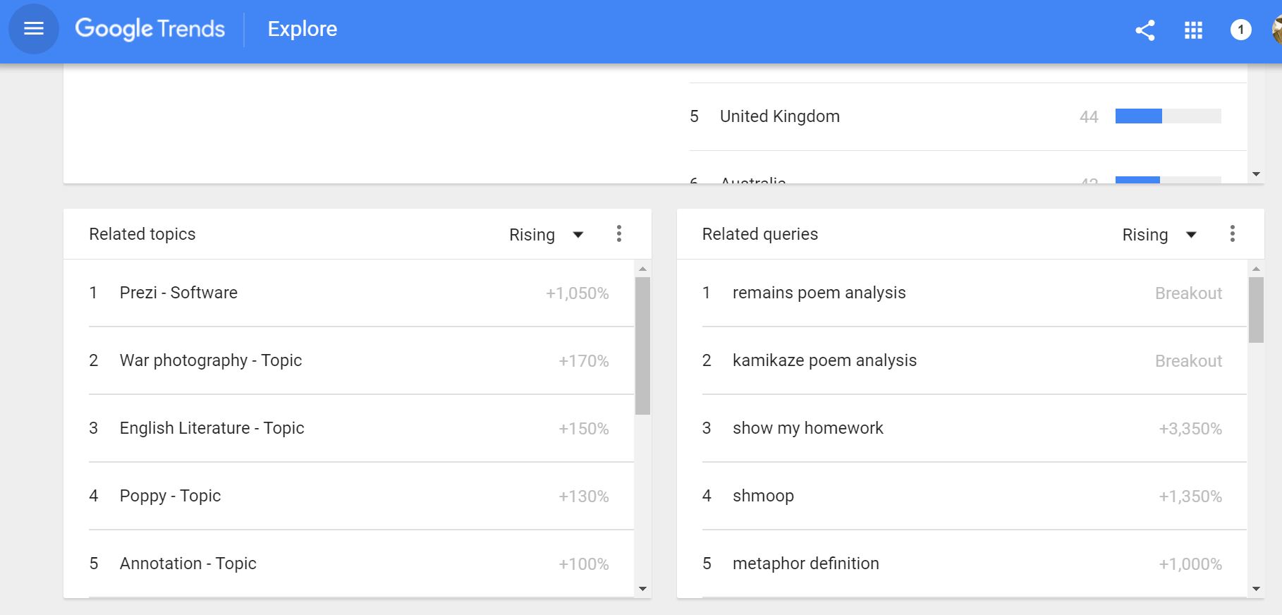Click the United Kingdom interest bar
This screenshot has width=1282, height=615.
[x=1168, y=116]
